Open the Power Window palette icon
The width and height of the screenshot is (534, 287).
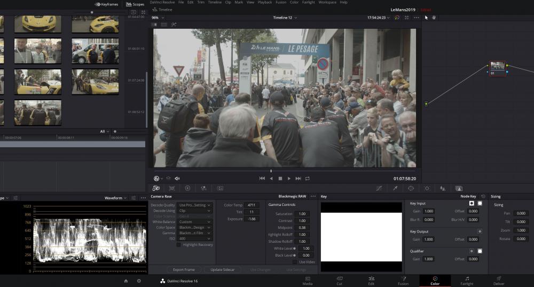(x=411, y=188)
